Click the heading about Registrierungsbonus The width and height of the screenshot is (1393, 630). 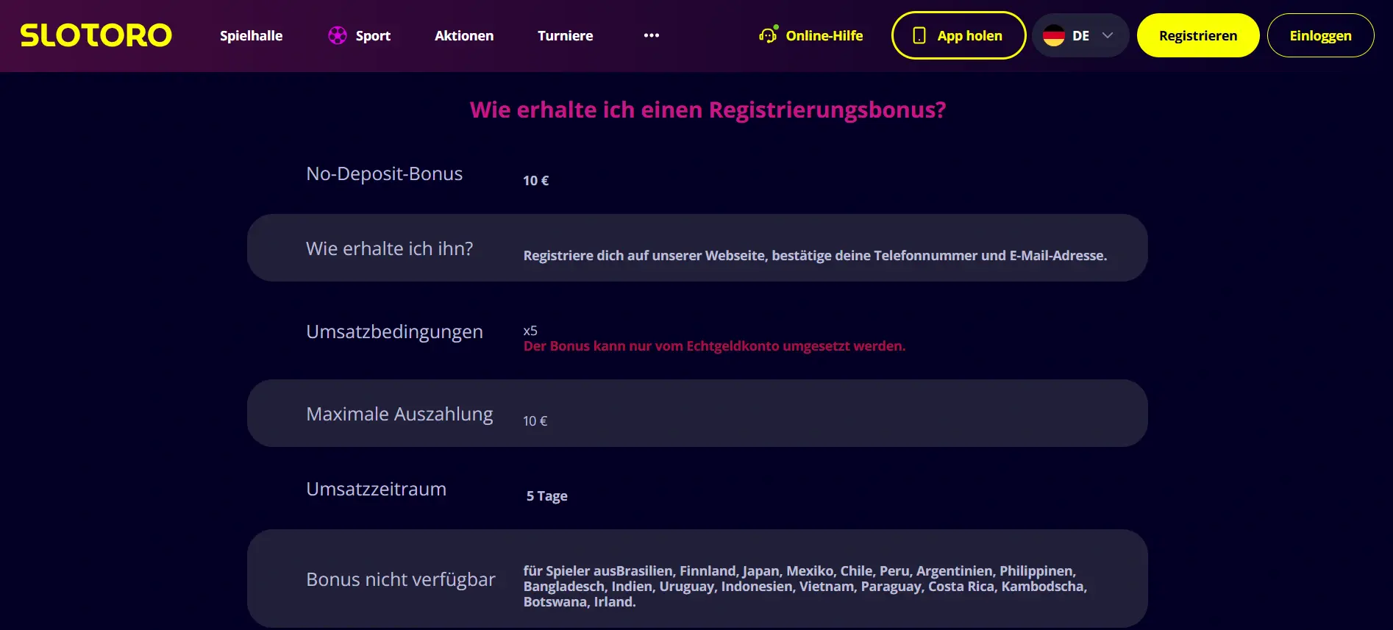[x=708, y=110]
